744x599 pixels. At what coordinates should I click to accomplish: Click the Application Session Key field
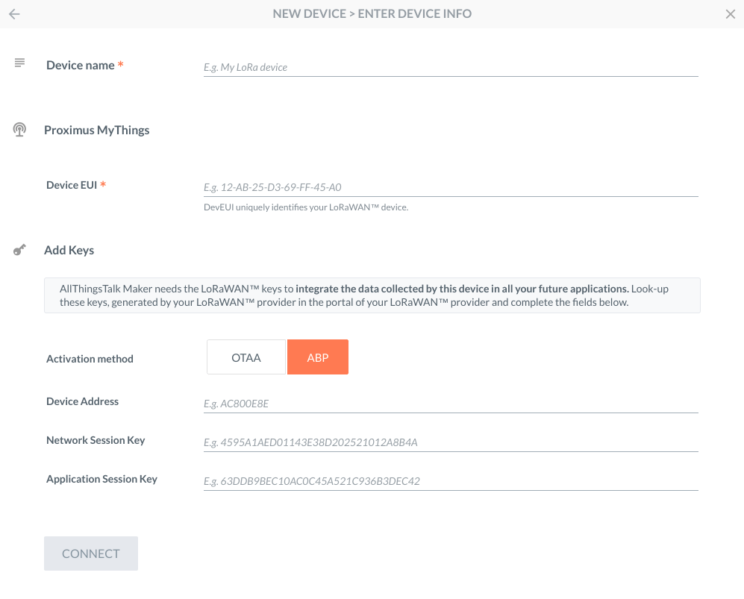click(450, 481)
